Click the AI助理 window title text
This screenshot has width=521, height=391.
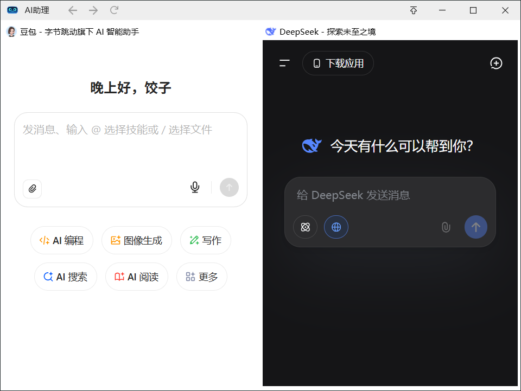coord(37,10)
